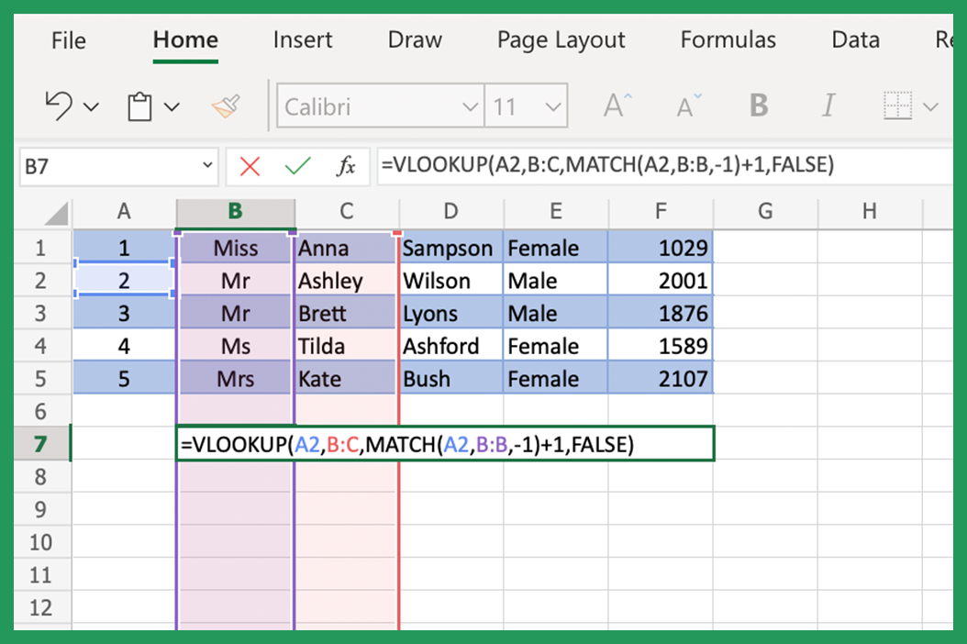Select the Format Painter icon
This screenshot has width=967, height=644.
point(223,105)
